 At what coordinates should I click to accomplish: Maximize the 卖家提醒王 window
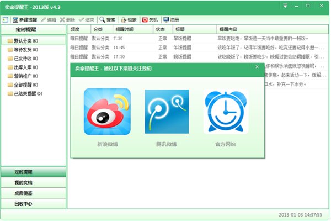click(308, 6)
